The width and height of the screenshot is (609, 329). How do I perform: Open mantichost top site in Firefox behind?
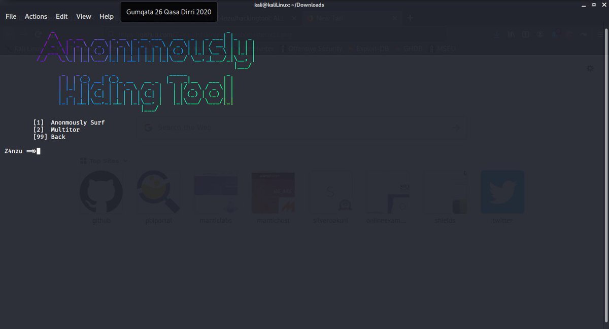click(273, 197)
